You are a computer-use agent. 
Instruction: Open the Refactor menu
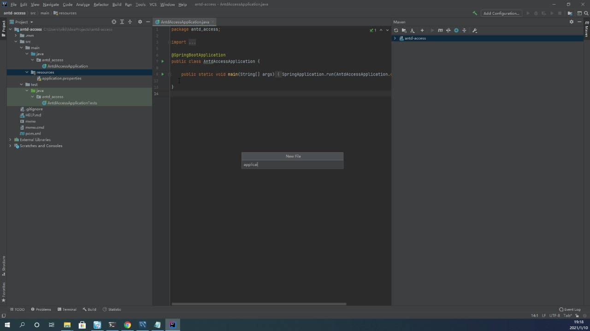pos(101,5)
